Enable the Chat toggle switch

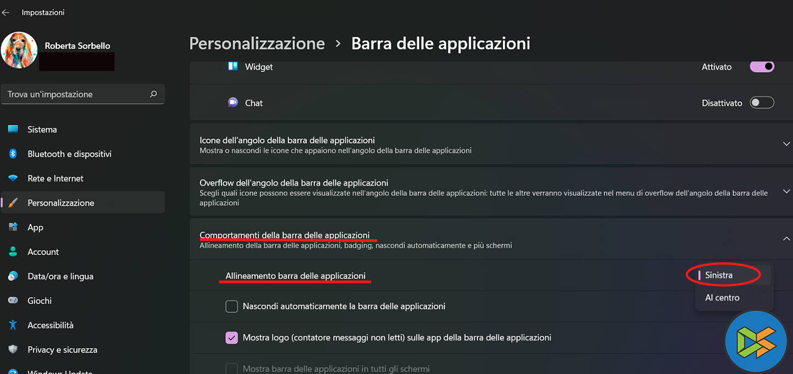[x=762, y=103]
